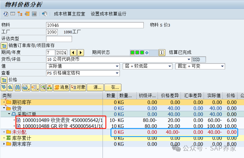
Task: Click the 价格 column header
Action: click(231, 96)
